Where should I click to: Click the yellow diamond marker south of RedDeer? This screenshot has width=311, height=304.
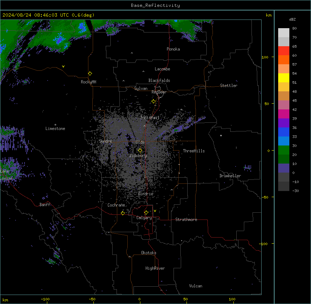coord(154,101)
